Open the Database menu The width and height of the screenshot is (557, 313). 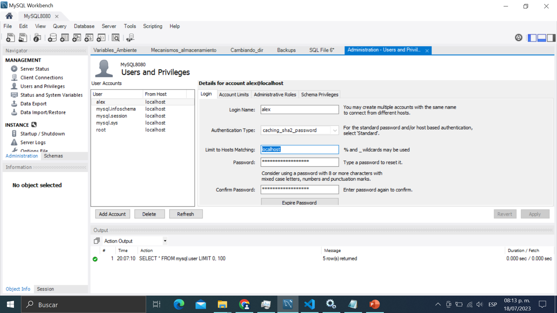click(x=84, y=26)
